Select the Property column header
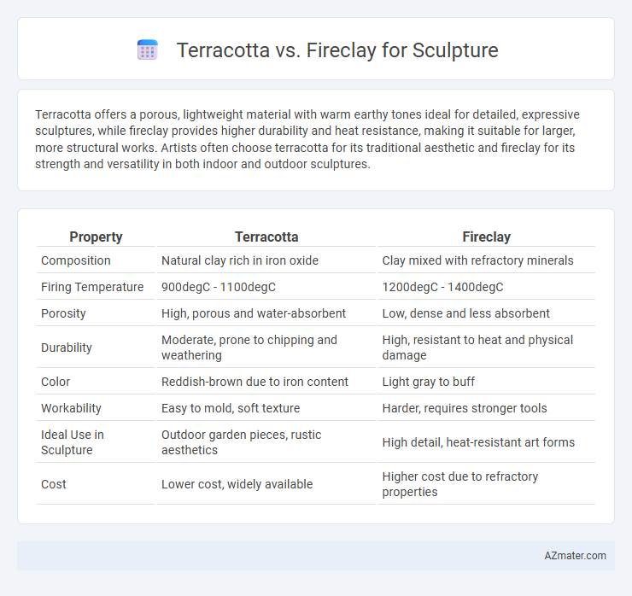Image resolution: width=632 pixels, height=596 pixels. (x=96, y=237)
